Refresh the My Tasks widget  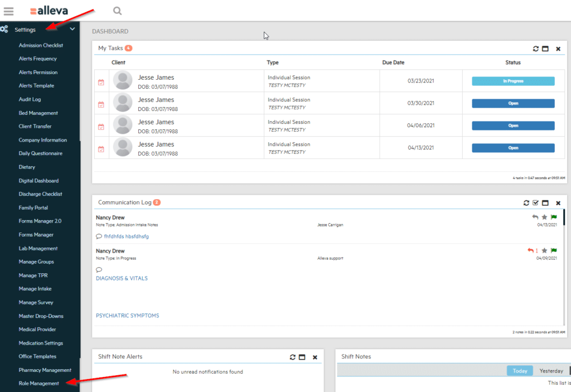tap(535, 49)
